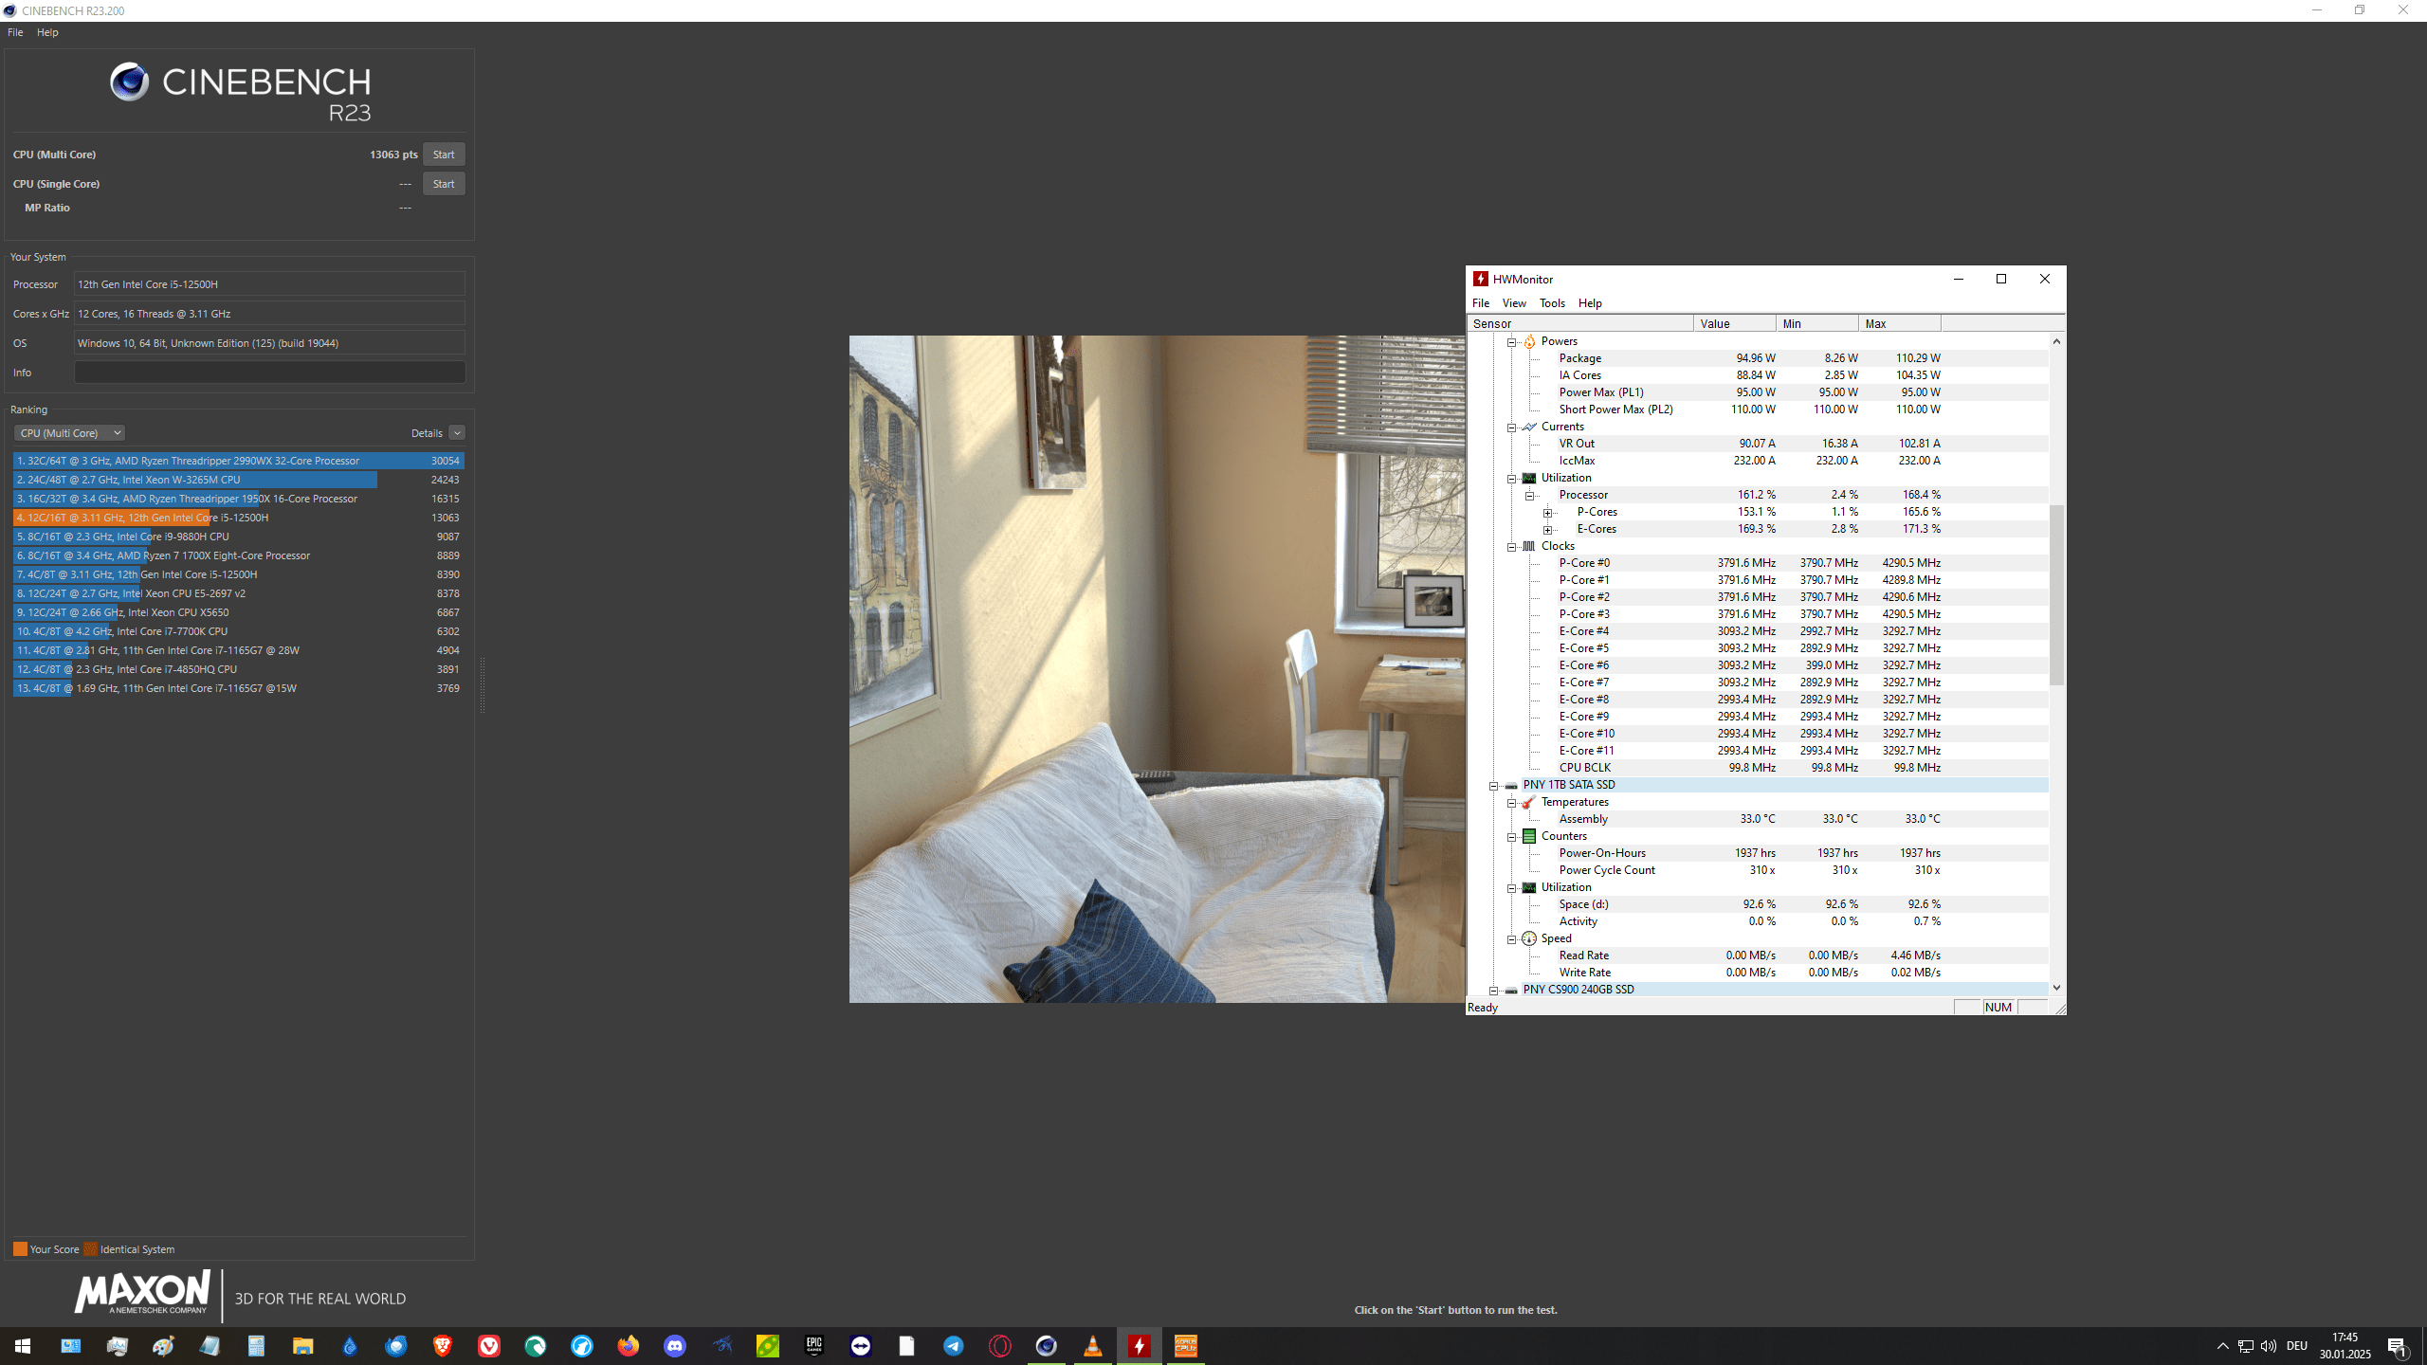Open Telegram from taskbar
Viewport: 2427px width, 1365px height.
[x=953, y=1346]
